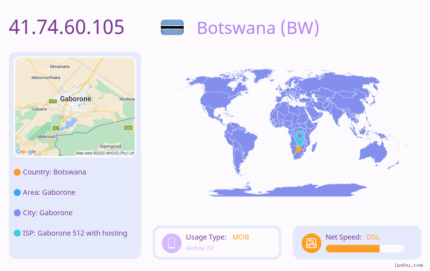Click the Gaborone label on the map
The height and width of the screenshot is (271, 430).
76,99
